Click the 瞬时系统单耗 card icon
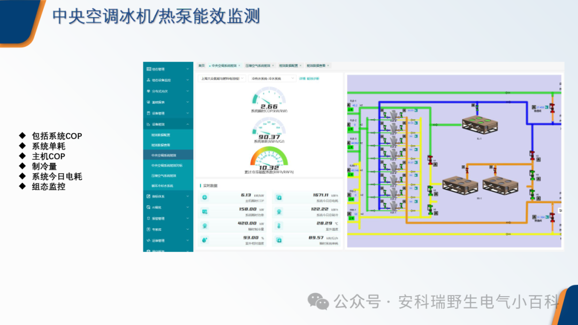Screen dimensions: 578x325 (279, 240)
